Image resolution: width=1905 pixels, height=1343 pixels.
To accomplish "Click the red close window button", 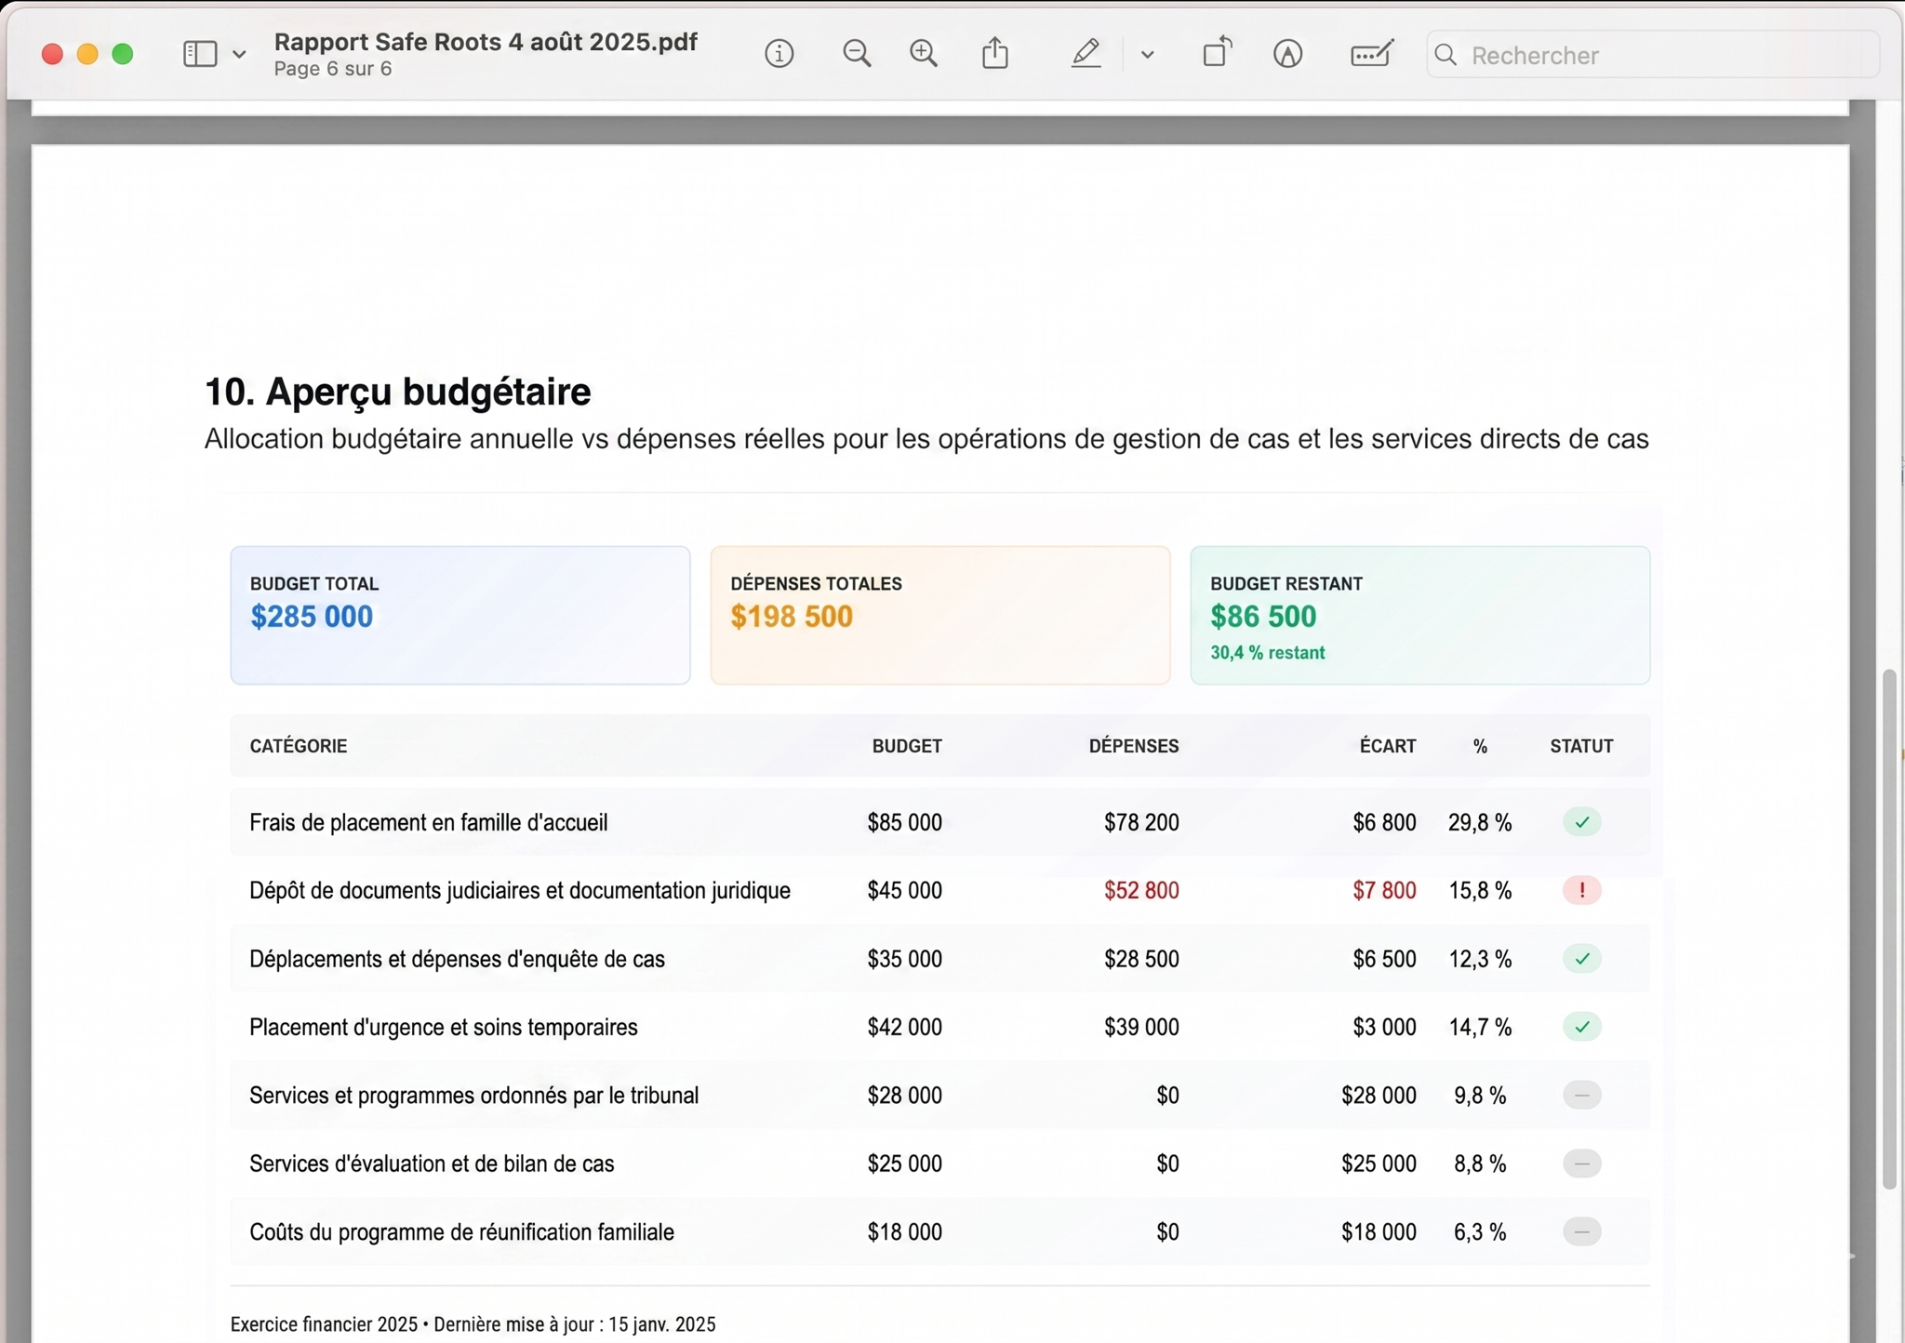I will click(x=52, y=54).
